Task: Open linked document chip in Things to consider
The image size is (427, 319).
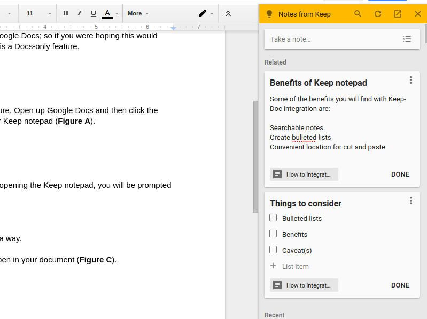Action: (x=304, y=285)
